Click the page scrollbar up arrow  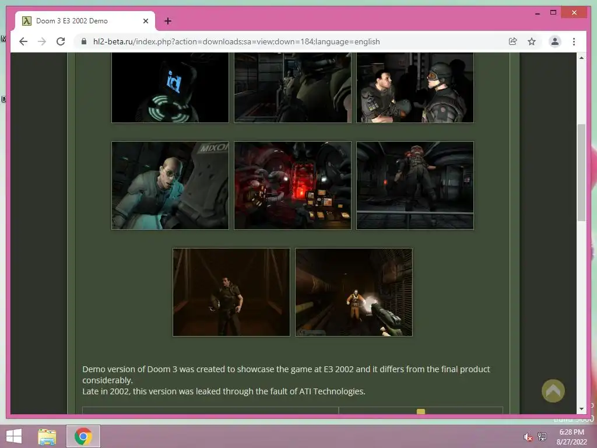coord(581,58)
